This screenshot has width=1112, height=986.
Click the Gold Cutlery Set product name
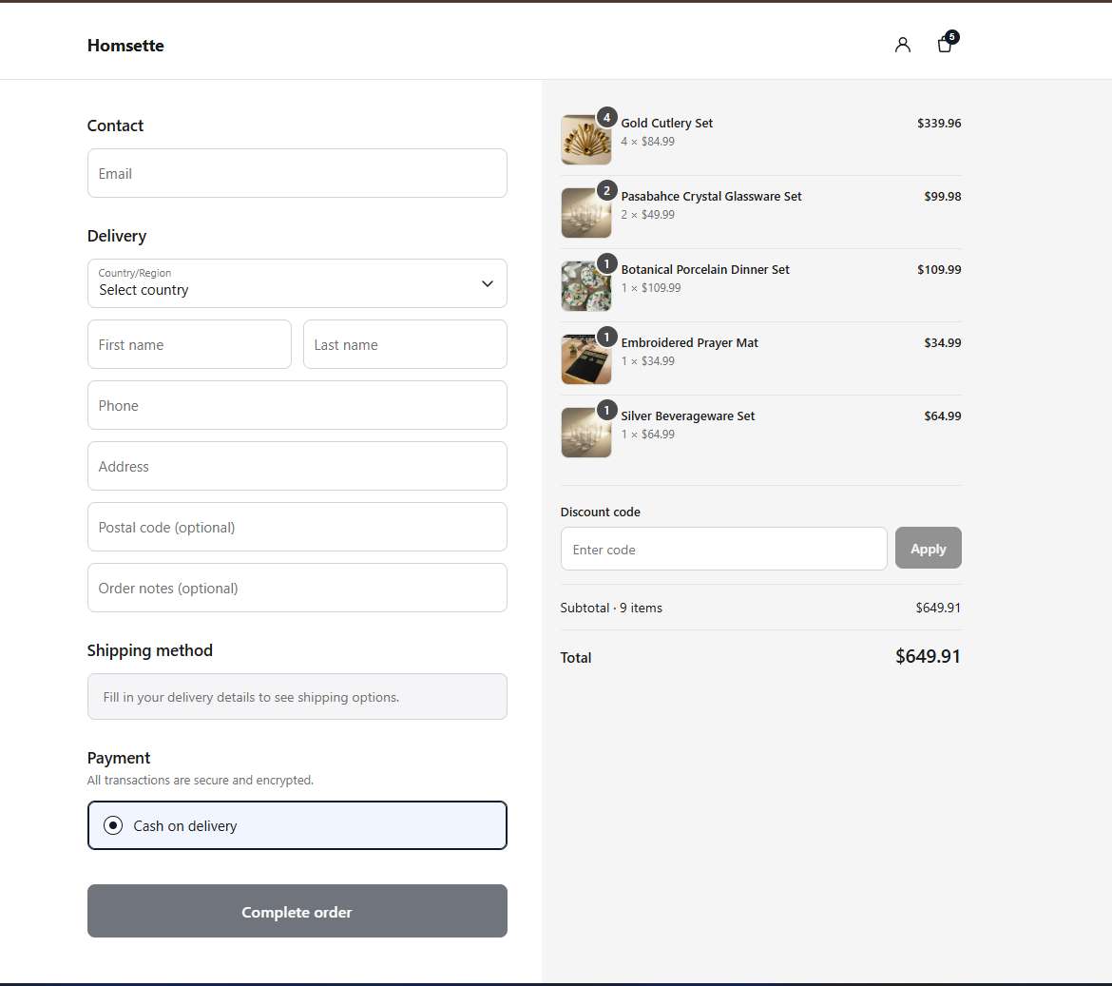tap(666, 124)
